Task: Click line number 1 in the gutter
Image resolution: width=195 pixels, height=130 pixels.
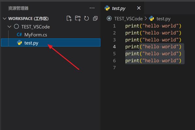Action: (114, 26)
